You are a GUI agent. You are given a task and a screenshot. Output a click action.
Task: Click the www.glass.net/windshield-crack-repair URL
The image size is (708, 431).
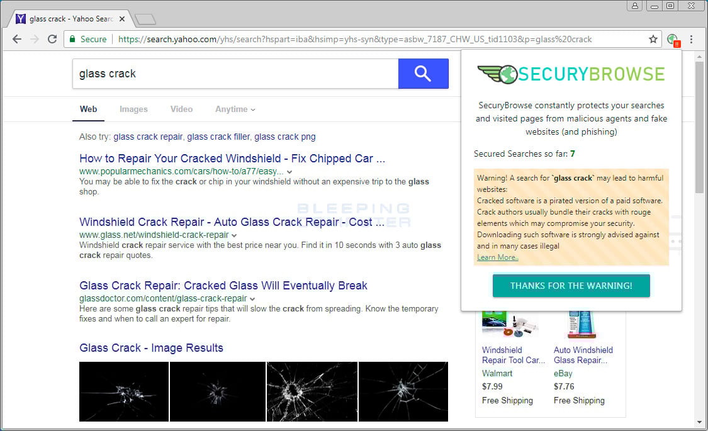point(154,235)
